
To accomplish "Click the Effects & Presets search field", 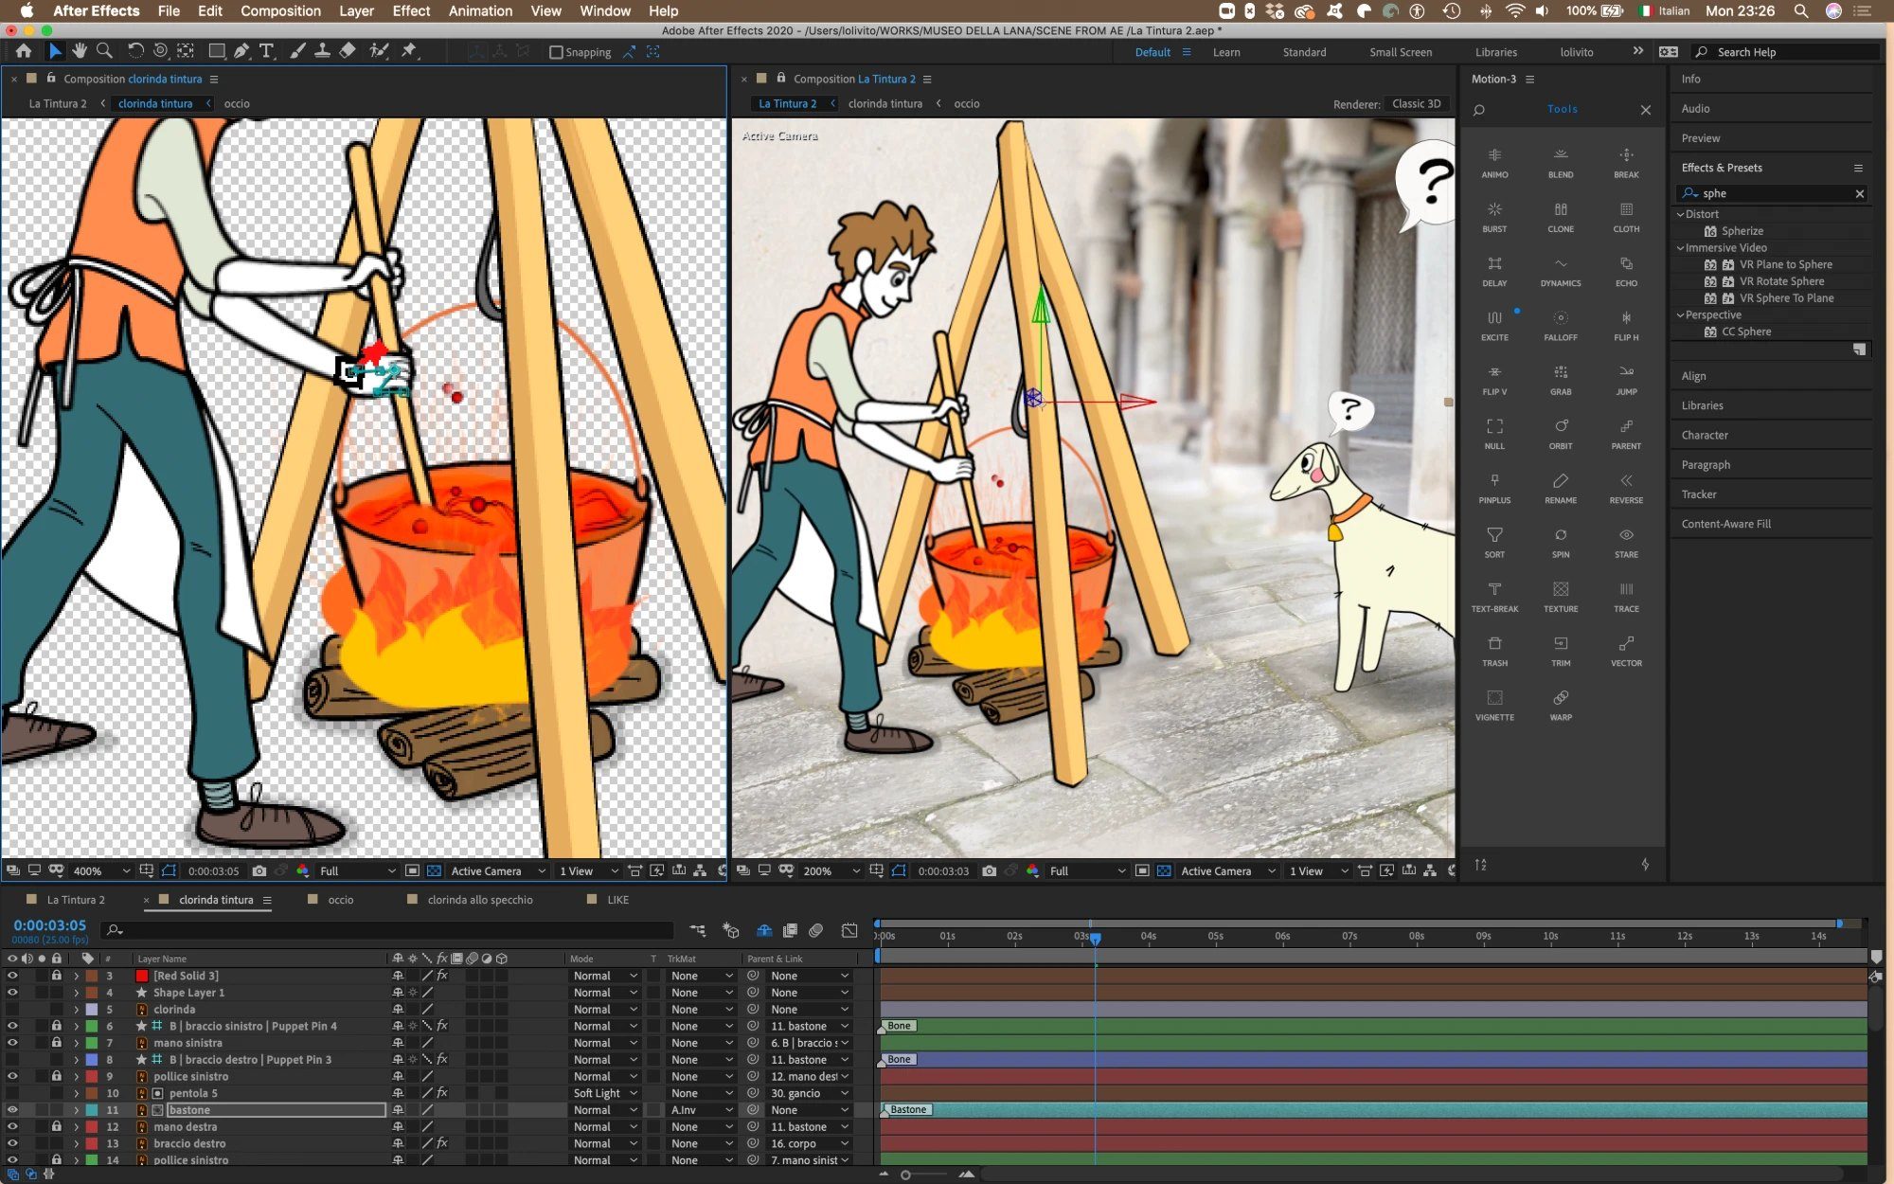I will coord(1771,193).
